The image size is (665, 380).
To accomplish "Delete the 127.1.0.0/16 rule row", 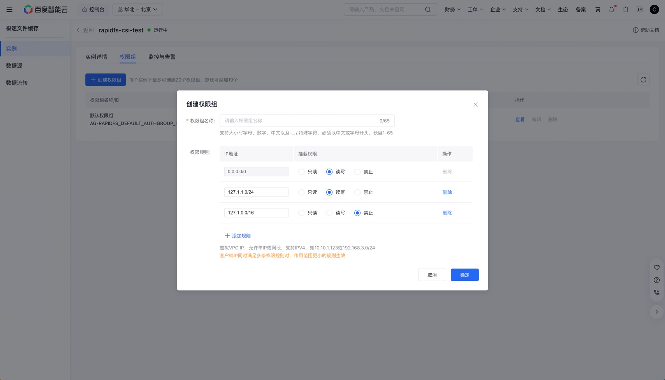I will click(x=447, y=213).
